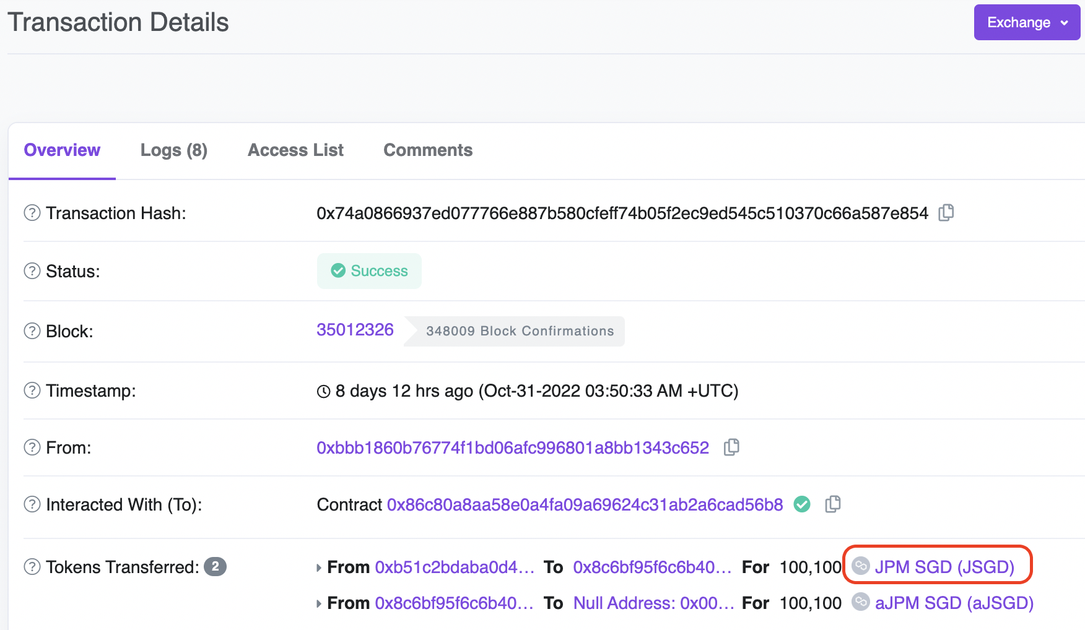Image resolution: width=1085 pixels, height=630 pixels.
Task: Open JPM SGD (JSGD) token link
Action: [x=944, y=567]
